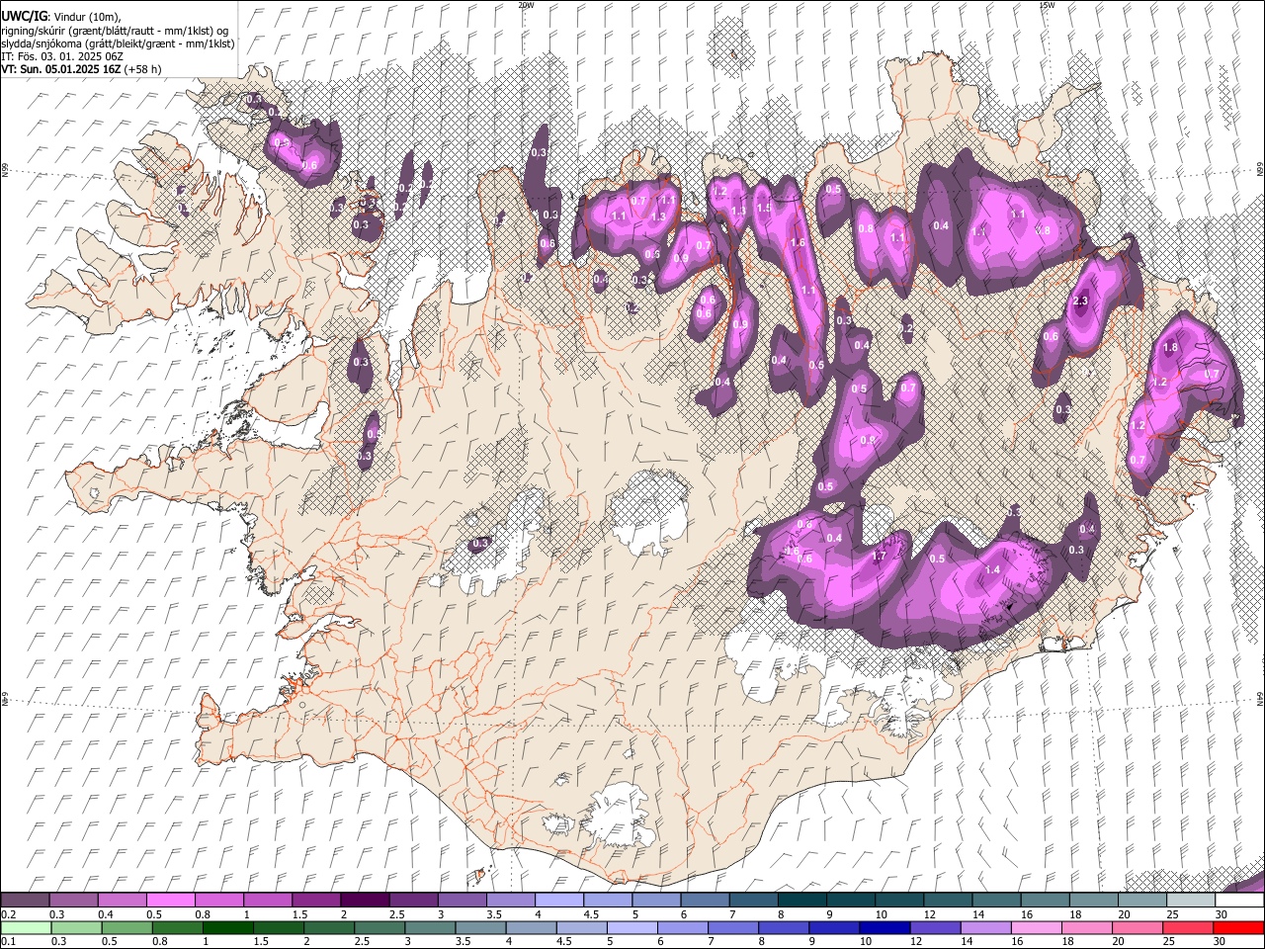Screen dimensions: 1265x949
Task: Click the 1.8 snowfall value on the map
Action: pos(1171,348)
